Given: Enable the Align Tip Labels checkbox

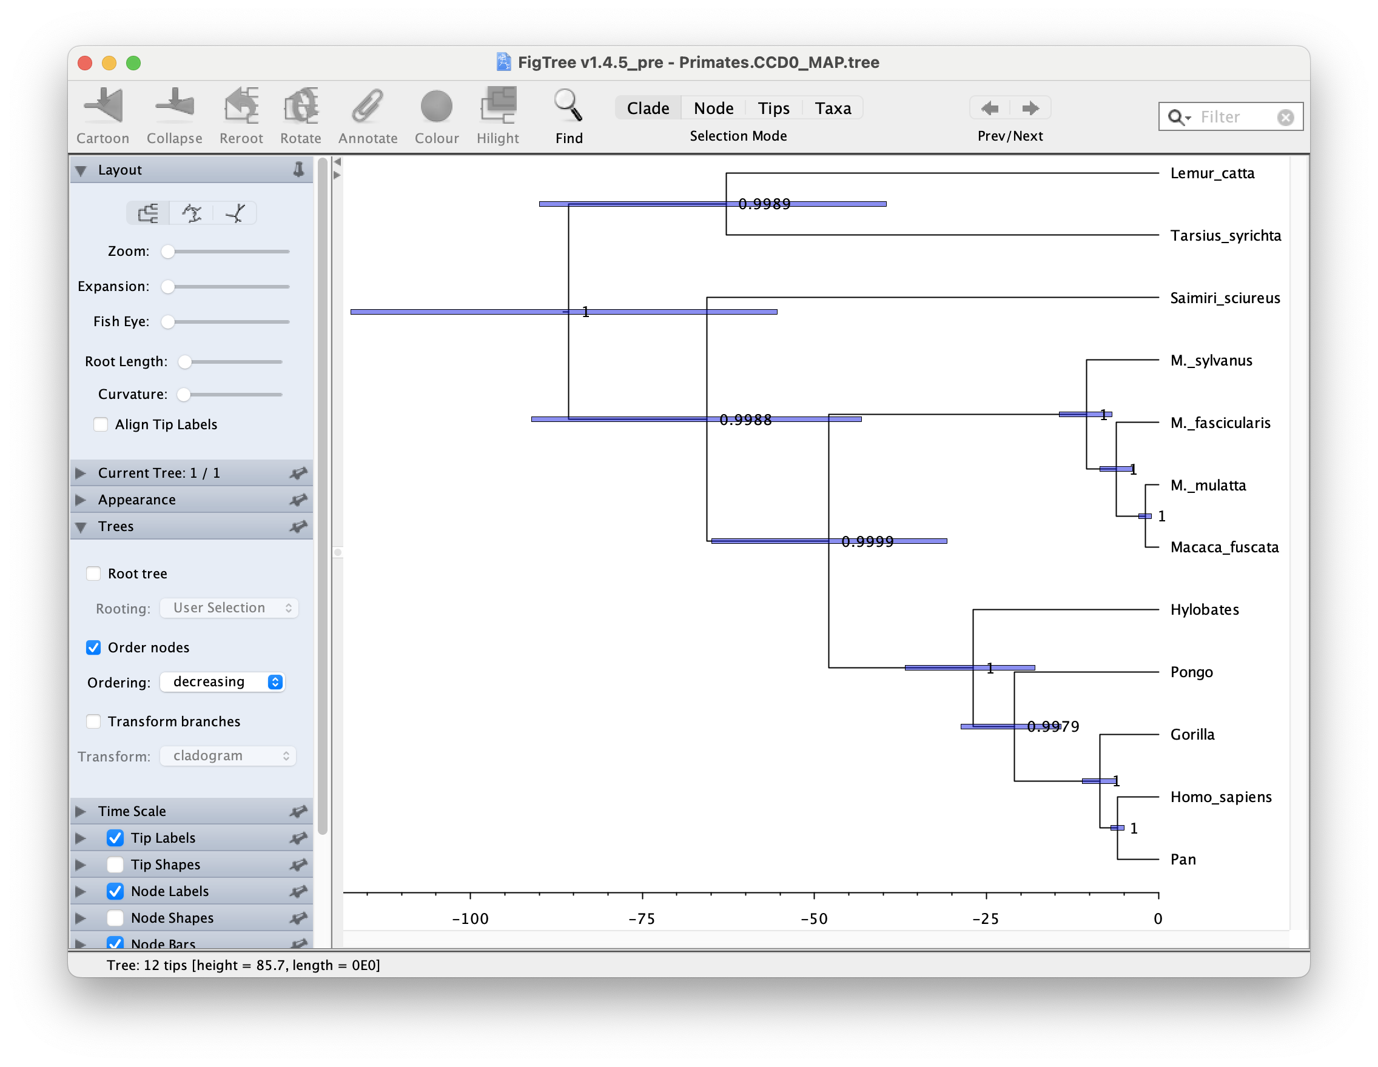Looking at the screenshot, I should point(100,424).
